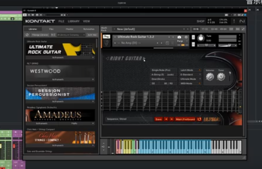Click next snapshot arrow beside No Amp

tap(162, 43)
